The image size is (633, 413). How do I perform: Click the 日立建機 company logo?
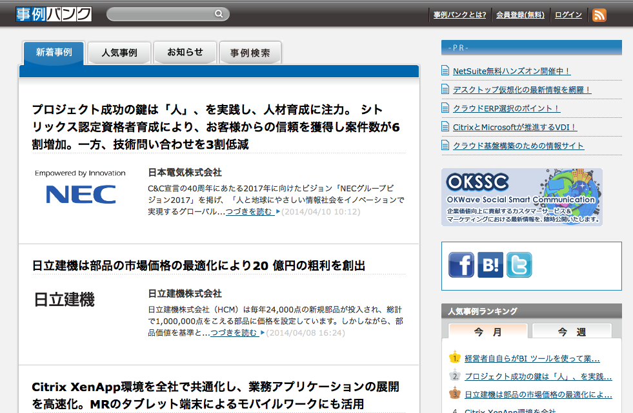click(65, 300)
